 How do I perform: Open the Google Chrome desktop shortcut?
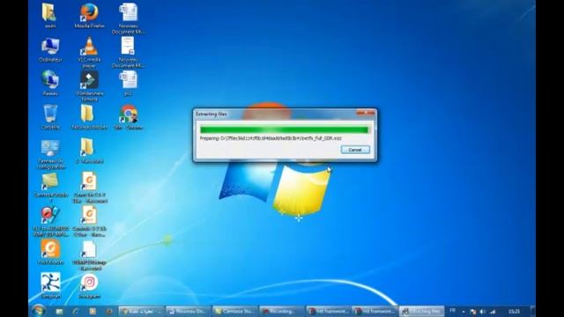click(x=128, y=117)
